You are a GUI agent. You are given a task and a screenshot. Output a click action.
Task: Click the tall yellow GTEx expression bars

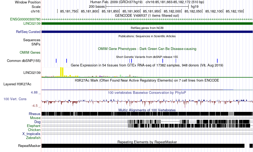pyautogui.click(x=62, y=72)
